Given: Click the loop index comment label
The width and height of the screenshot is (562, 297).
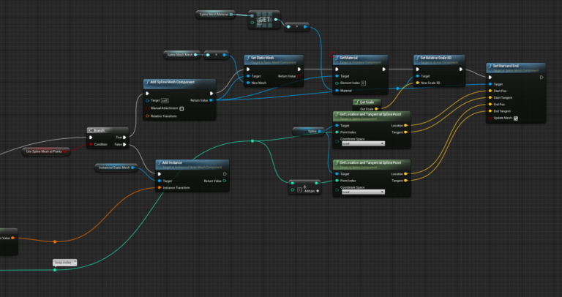Looking at the screenshot, I should tap(64, 262).
